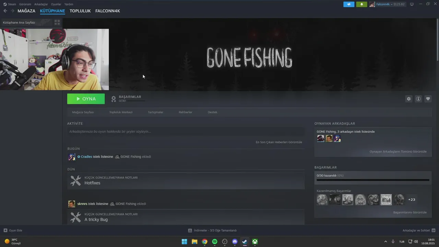Open the Oyunlar menu

pyautogui.click(x=56, y=4)
